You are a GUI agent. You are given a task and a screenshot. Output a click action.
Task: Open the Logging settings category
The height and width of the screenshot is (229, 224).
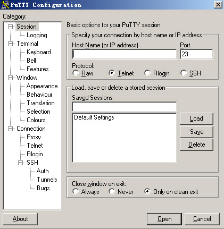37,35
